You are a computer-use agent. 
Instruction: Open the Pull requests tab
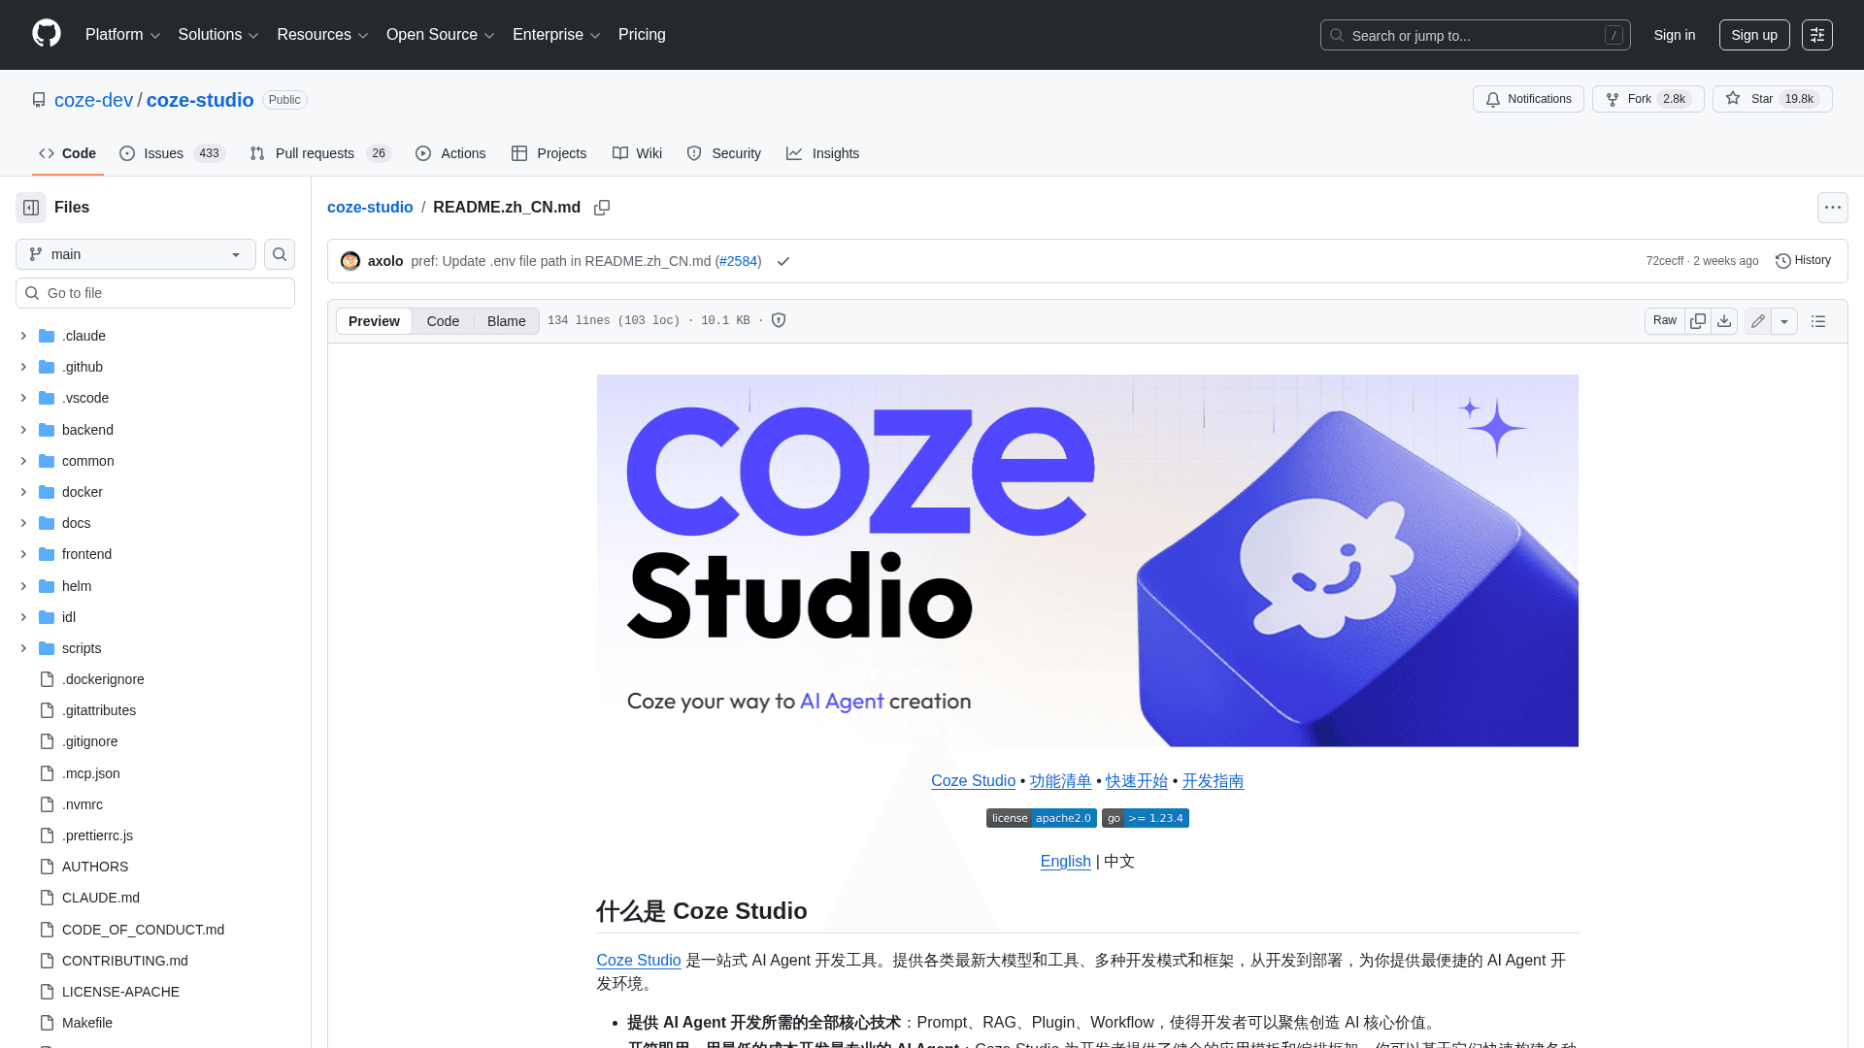(315, 153)
